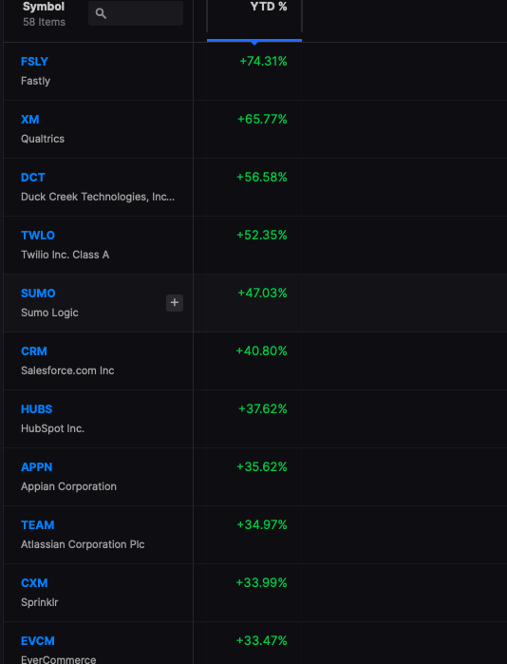Image resolution: width=507 pixels, height=664 pixels.
Task: Open the XM ticker link
Action: 30,120
